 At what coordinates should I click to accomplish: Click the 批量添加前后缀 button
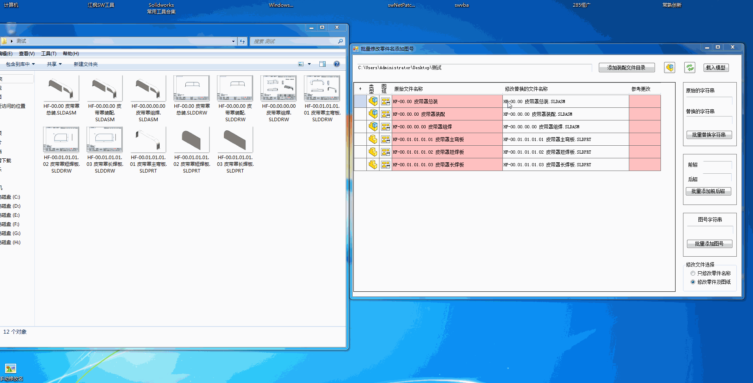[x=708, y=191]
